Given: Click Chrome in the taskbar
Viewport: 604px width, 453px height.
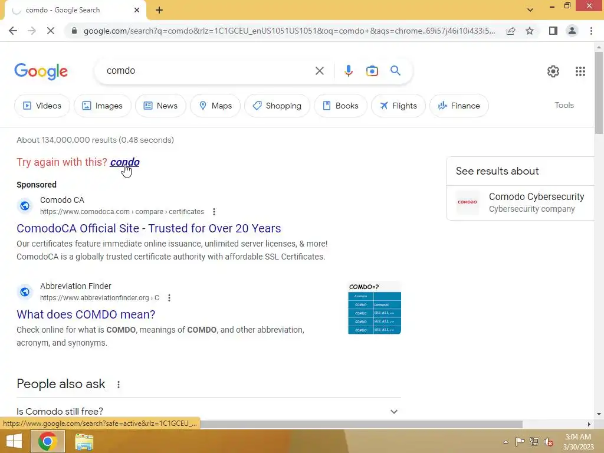Looking at the screenshot, I should (x=47, y=441).
